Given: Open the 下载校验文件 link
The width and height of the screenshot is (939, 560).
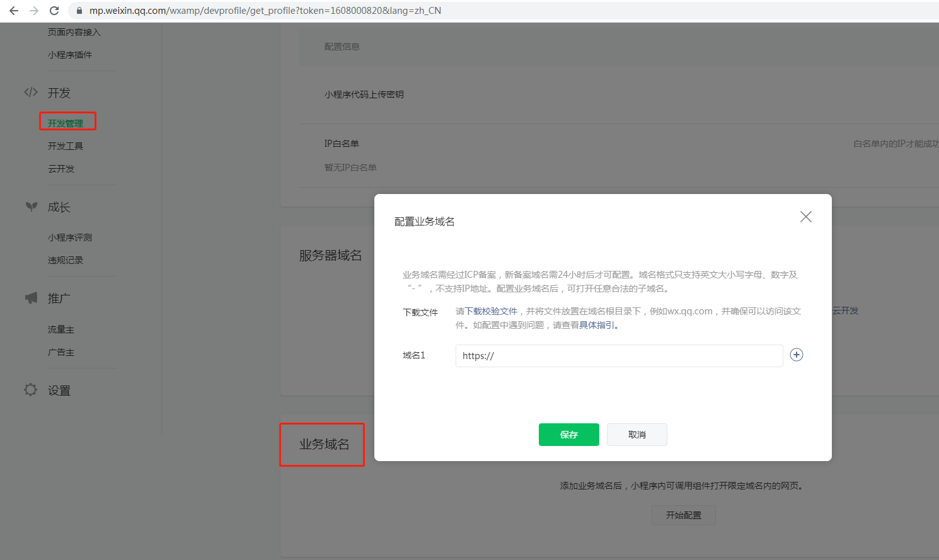Looking at the screenshot, I should (491, 311).
